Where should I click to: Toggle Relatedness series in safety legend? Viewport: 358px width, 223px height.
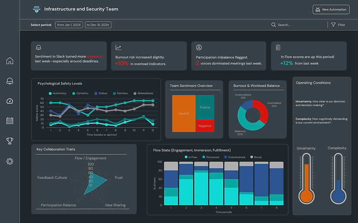point(143,93)
